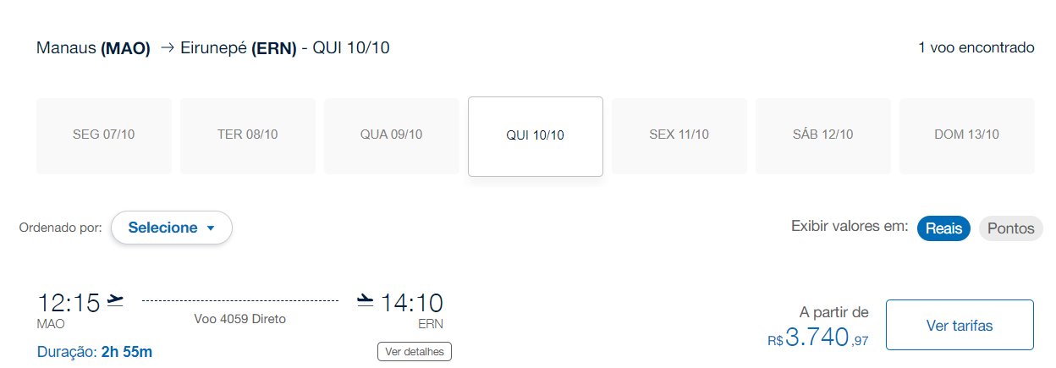This screenshot has height=368, width=1056.
Task: Select the QUI 10/10 date tab
Action: coord(536,136)
